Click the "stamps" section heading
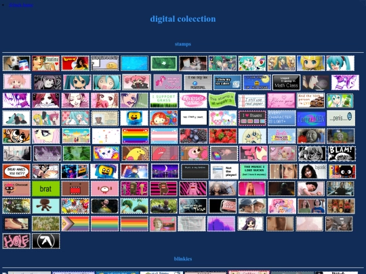 (x=183, y=44)
